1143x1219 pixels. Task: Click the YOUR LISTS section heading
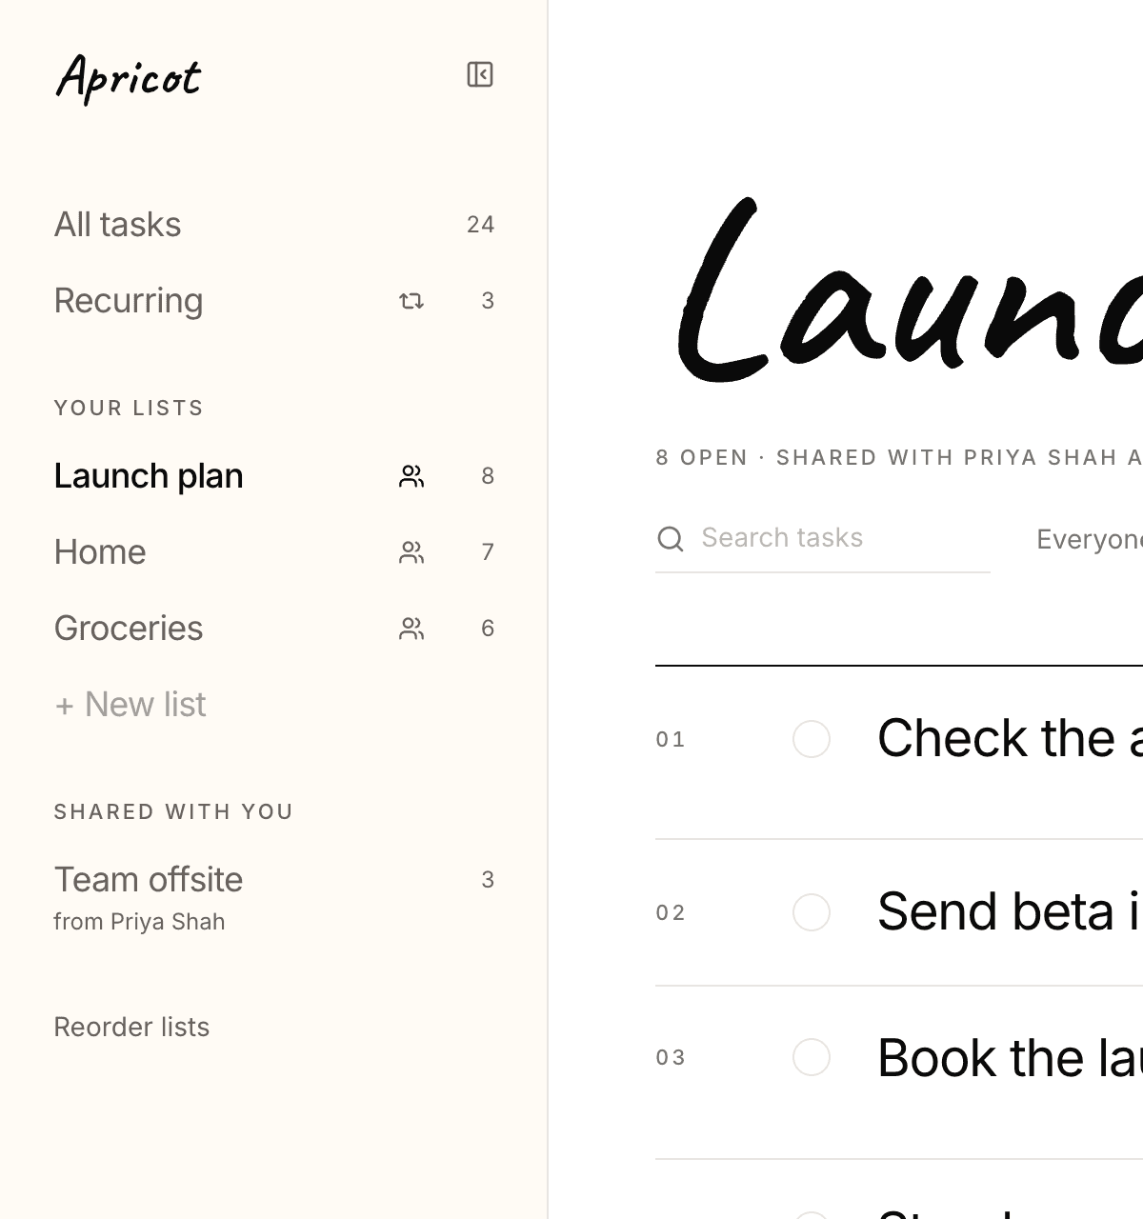pos(129,408)
